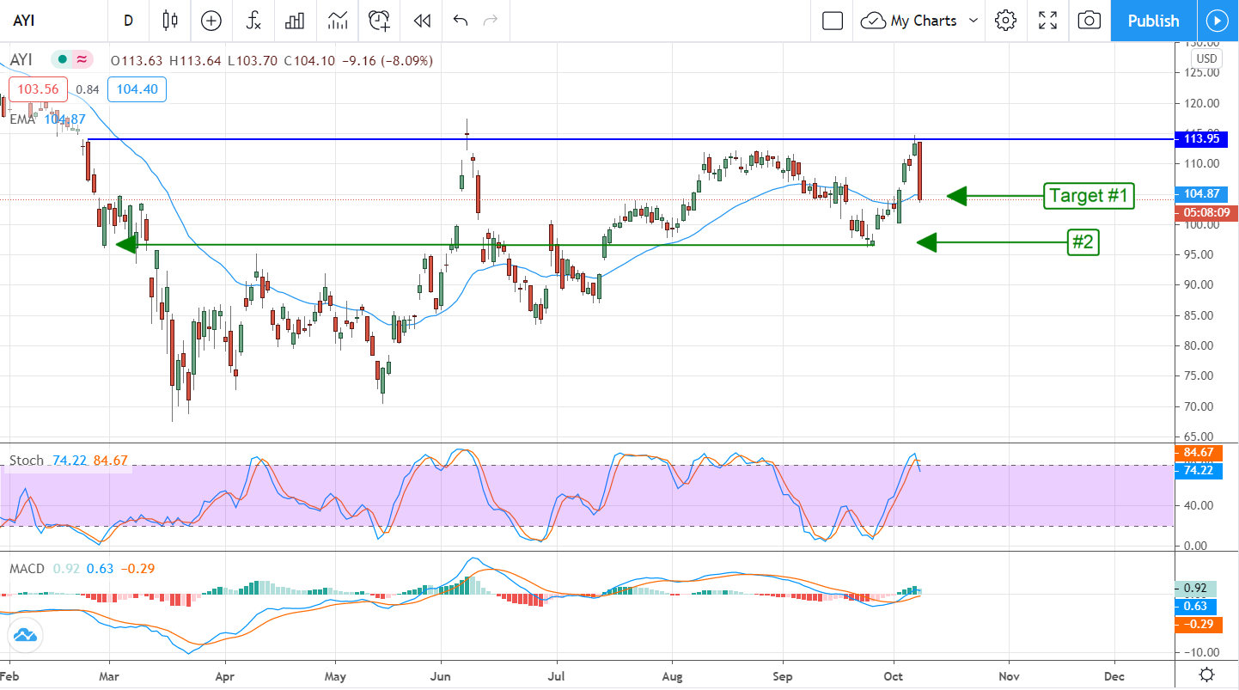Image resolution: width=1239 pixels, height=690 pixels.
Task: Open the indicator templates icon
Action: [338, 21]
